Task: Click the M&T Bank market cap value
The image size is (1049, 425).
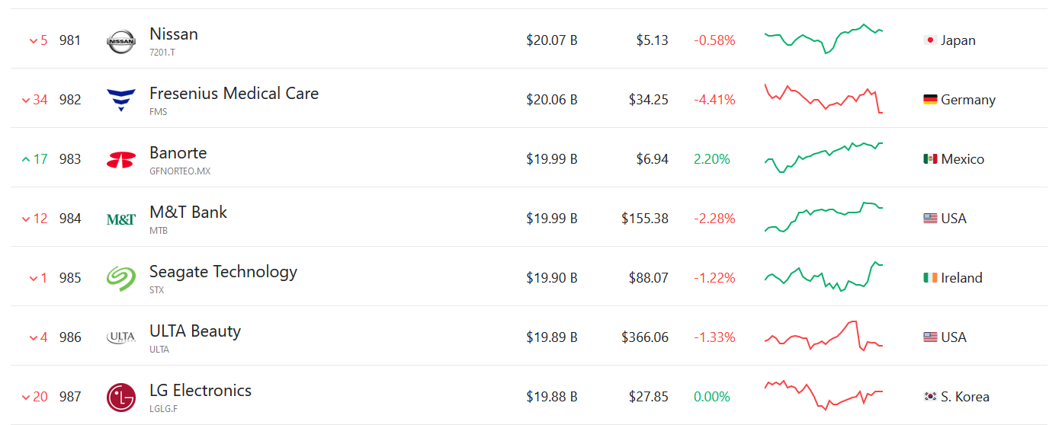Action: [551, 219]
